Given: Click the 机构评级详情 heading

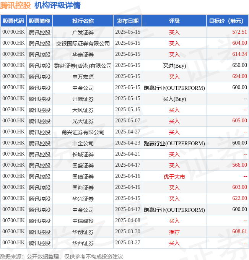Looking at the screenshot, I should (57, 5).
